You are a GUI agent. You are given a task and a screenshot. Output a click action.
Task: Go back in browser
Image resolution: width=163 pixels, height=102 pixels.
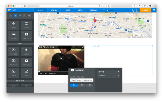click(17, 6)
